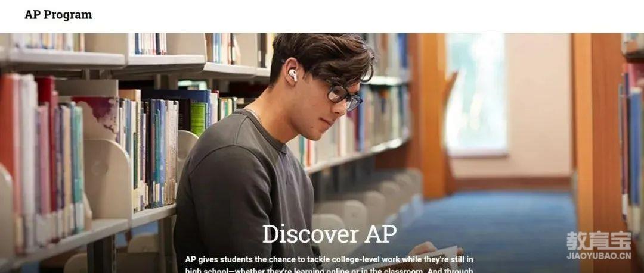This screenshot has height=273, width=644.
Task: Click the 教育宝 watermark logo
Action: [x=599, y=241]
